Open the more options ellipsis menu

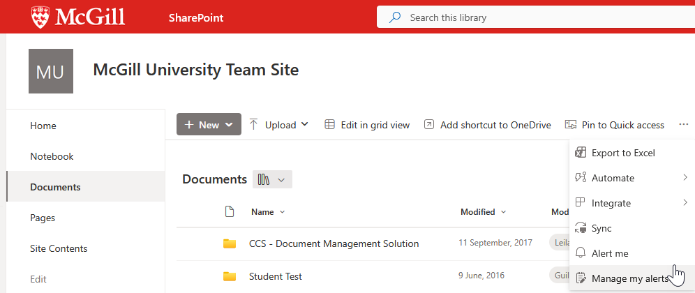680,125
